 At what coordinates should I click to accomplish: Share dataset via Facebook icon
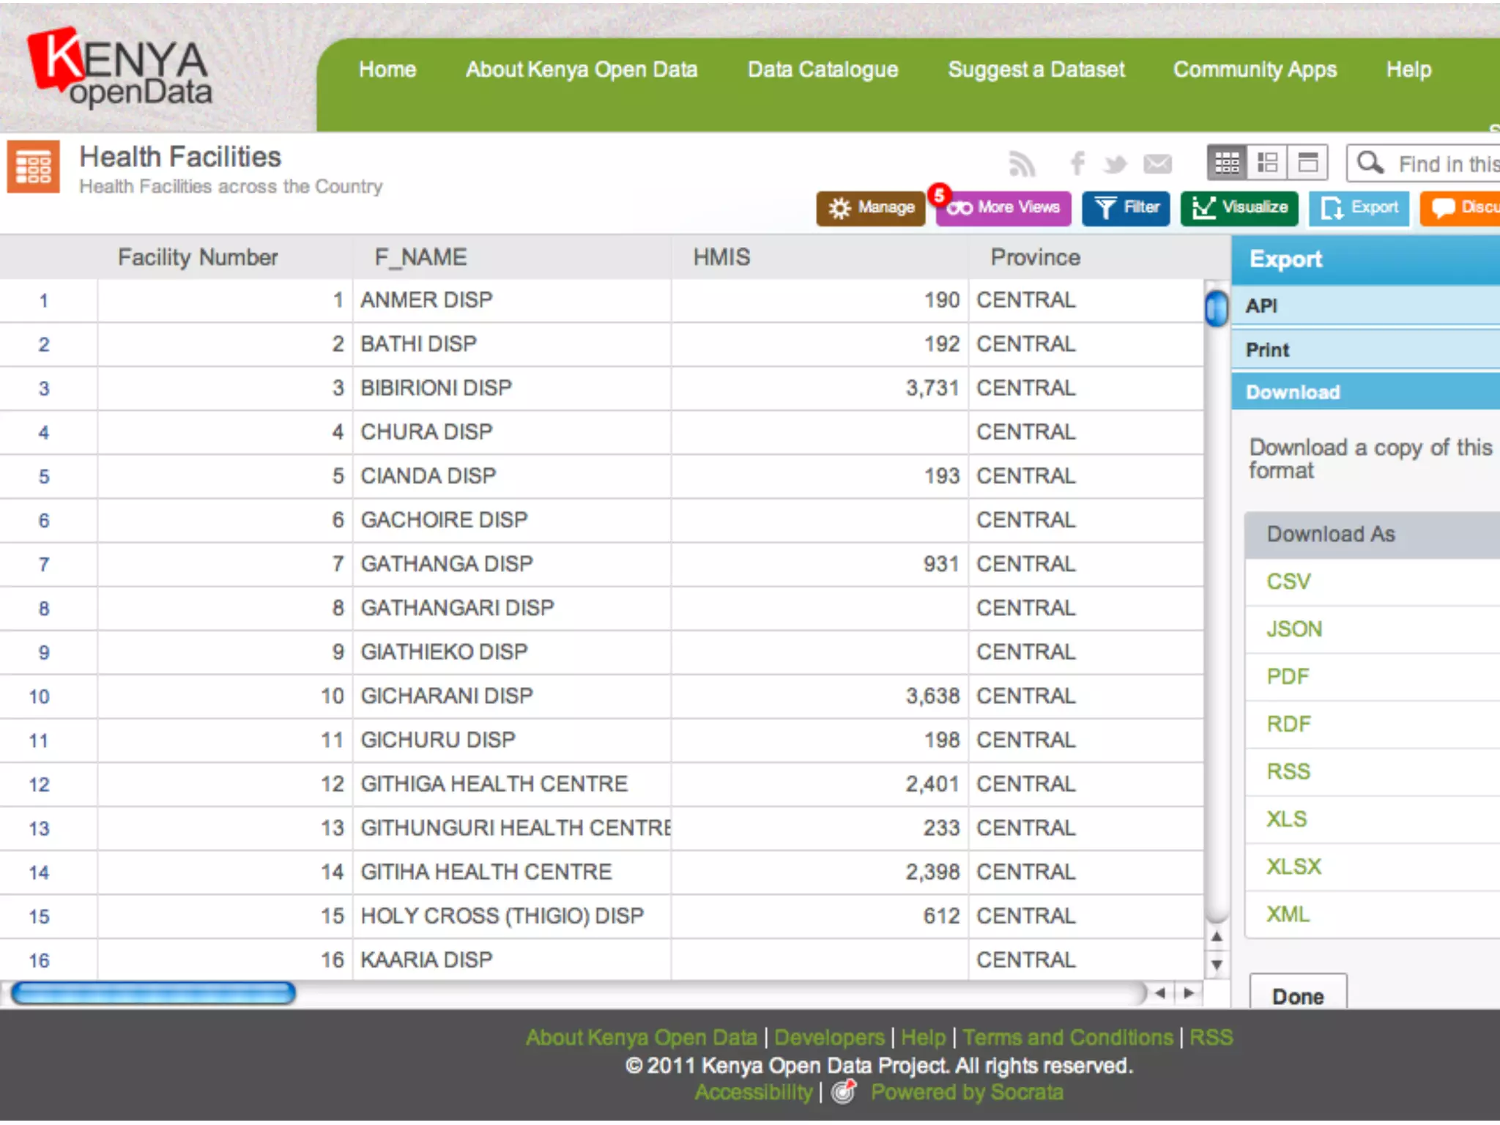pyautogui.click(x=1077, y=163)
